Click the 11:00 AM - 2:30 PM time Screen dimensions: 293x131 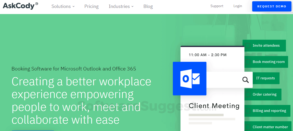click(x=208, y=55)
